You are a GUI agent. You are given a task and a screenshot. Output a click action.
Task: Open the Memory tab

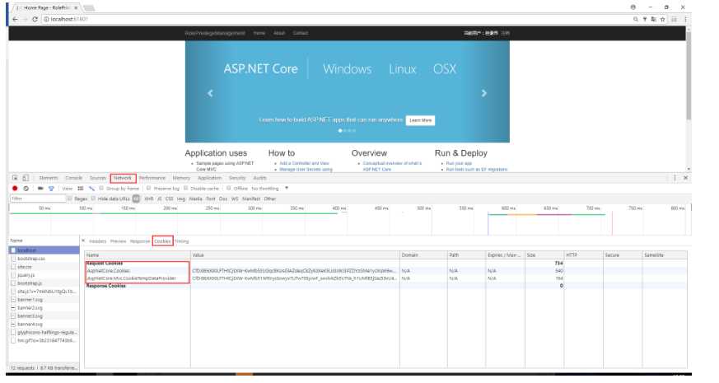181,178
